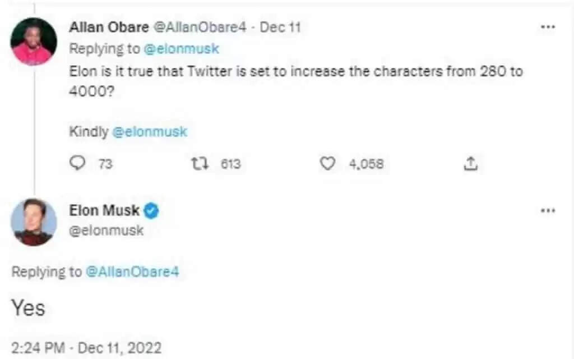Open more options on Allan Obare's tweet

(547, 27)
